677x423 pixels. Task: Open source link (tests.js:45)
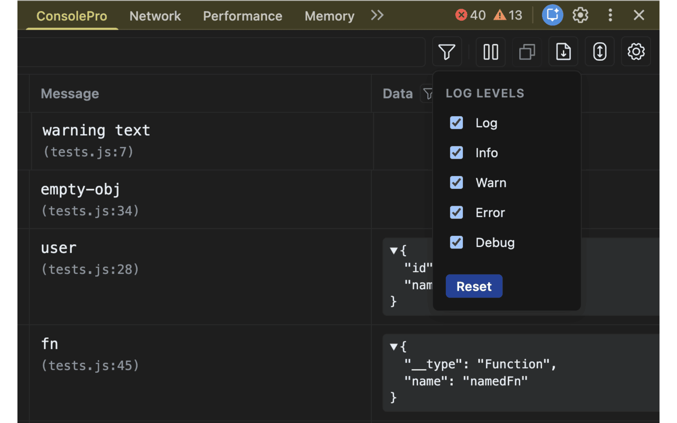point(90,365)
